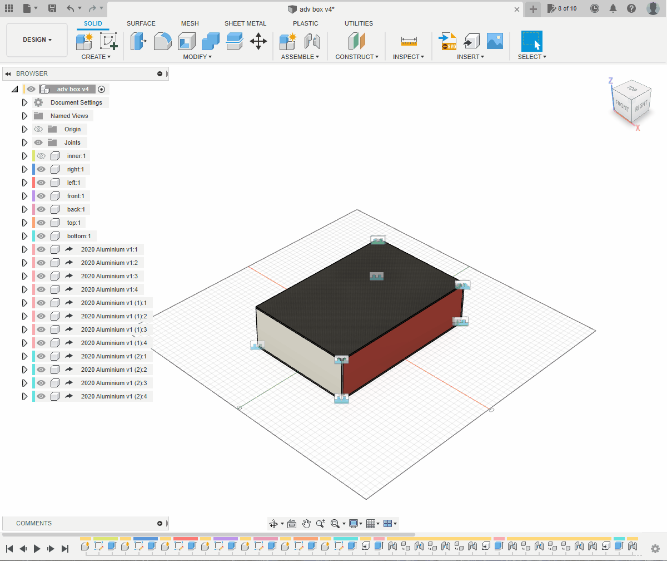Viewport: 667px width, 561px height.
Task: Click the Measure tool in Inspect
Action: pos(409,41)
